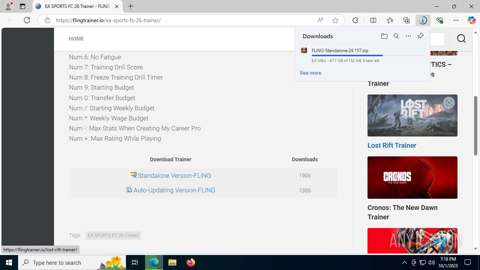
Task: Open the Favorites list icon
Action: (x=390, y=20)
